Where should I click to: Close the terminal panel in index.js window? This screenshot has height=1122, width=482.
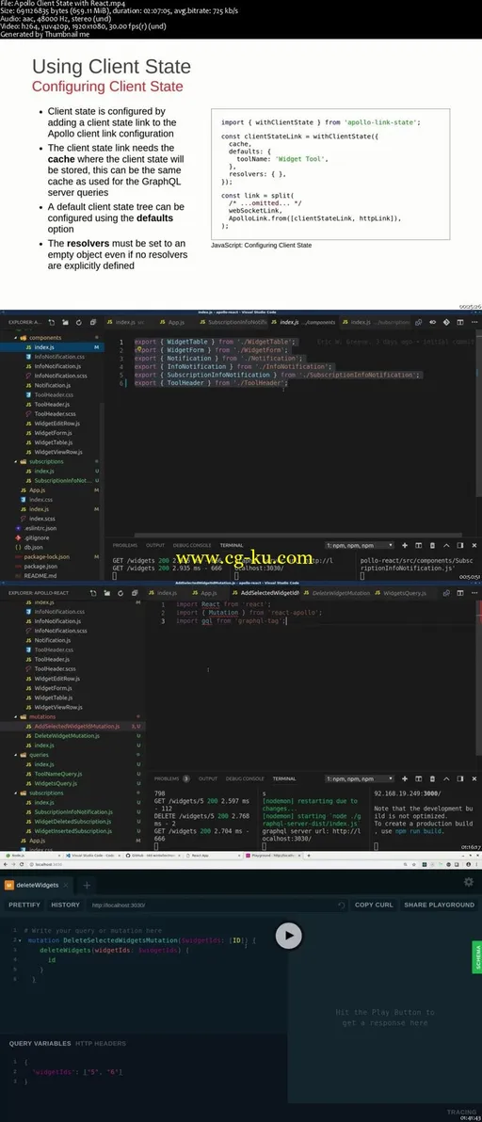tap(474, 545)
